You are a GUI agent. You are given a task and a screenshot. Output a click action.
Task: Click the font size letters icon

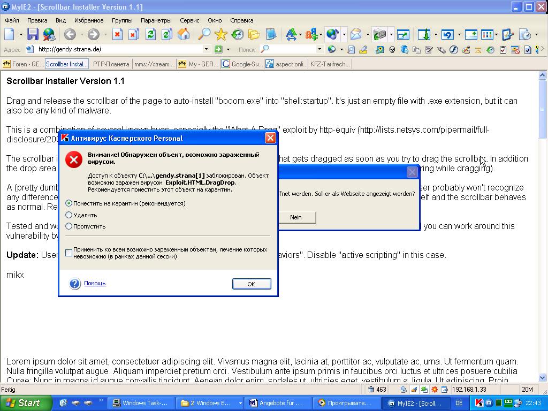(x=291, y=34)
